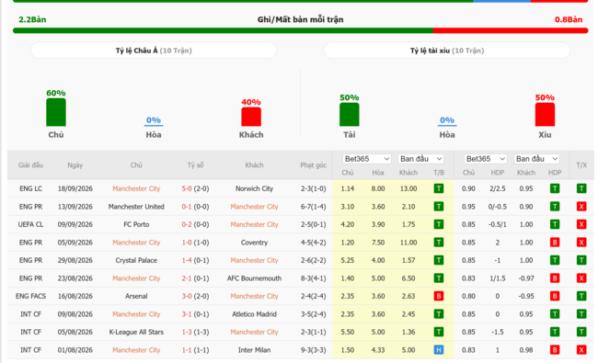Screen dimensions: 598x363
Task: Click the green T/B badge in the Atletico Madrid row
Action: point(439,313)
